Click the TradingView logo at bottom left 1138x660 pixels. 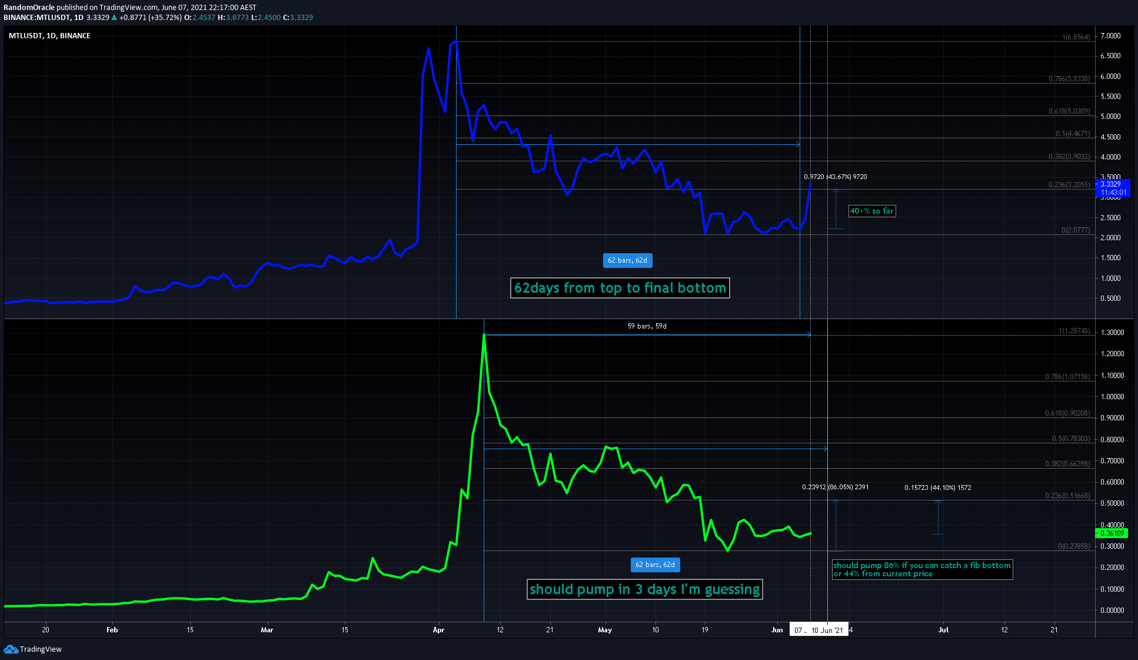point(32,649)
